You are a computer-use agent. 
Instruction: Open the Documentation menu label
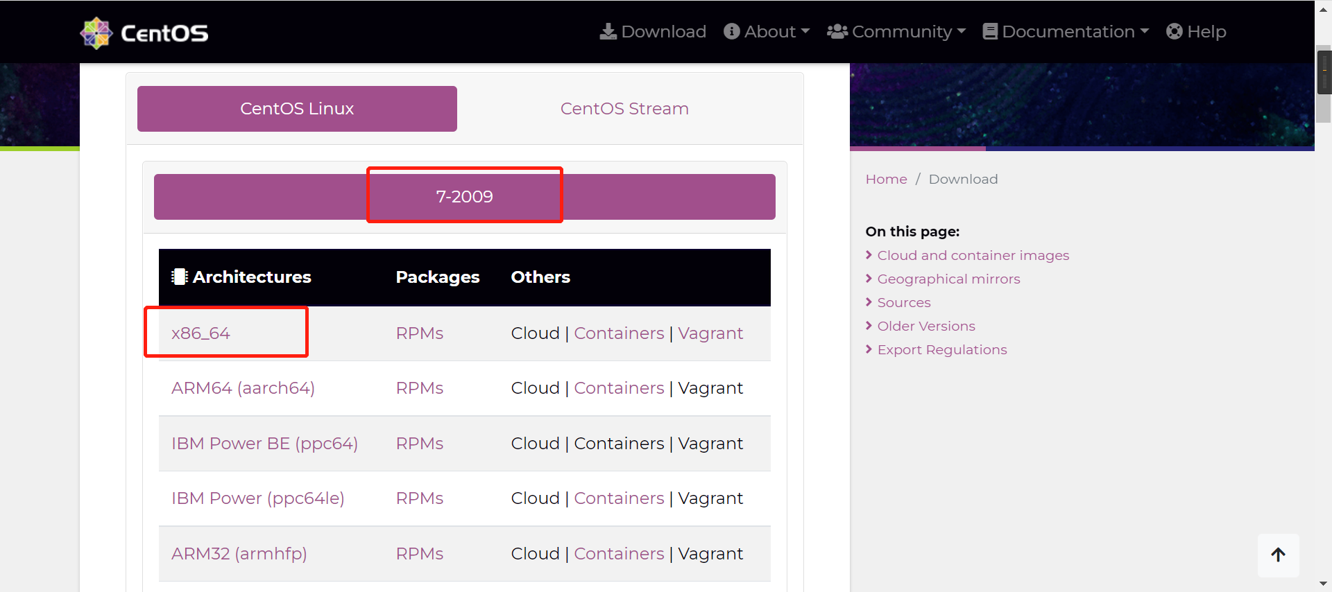(x=1068, y=32)
